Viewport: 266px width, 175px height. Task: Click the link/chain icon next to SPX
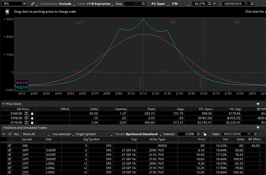pos(33,4)
